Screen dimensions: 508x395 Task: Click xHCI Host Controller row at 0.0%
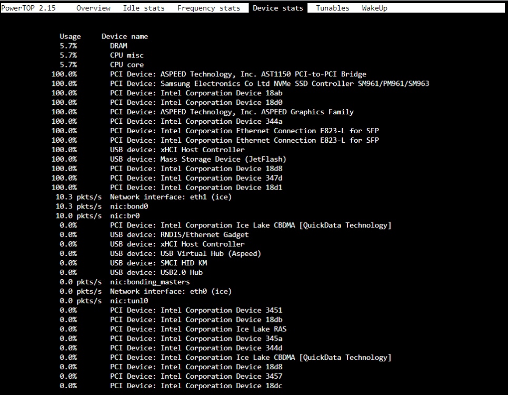(152, 244)
